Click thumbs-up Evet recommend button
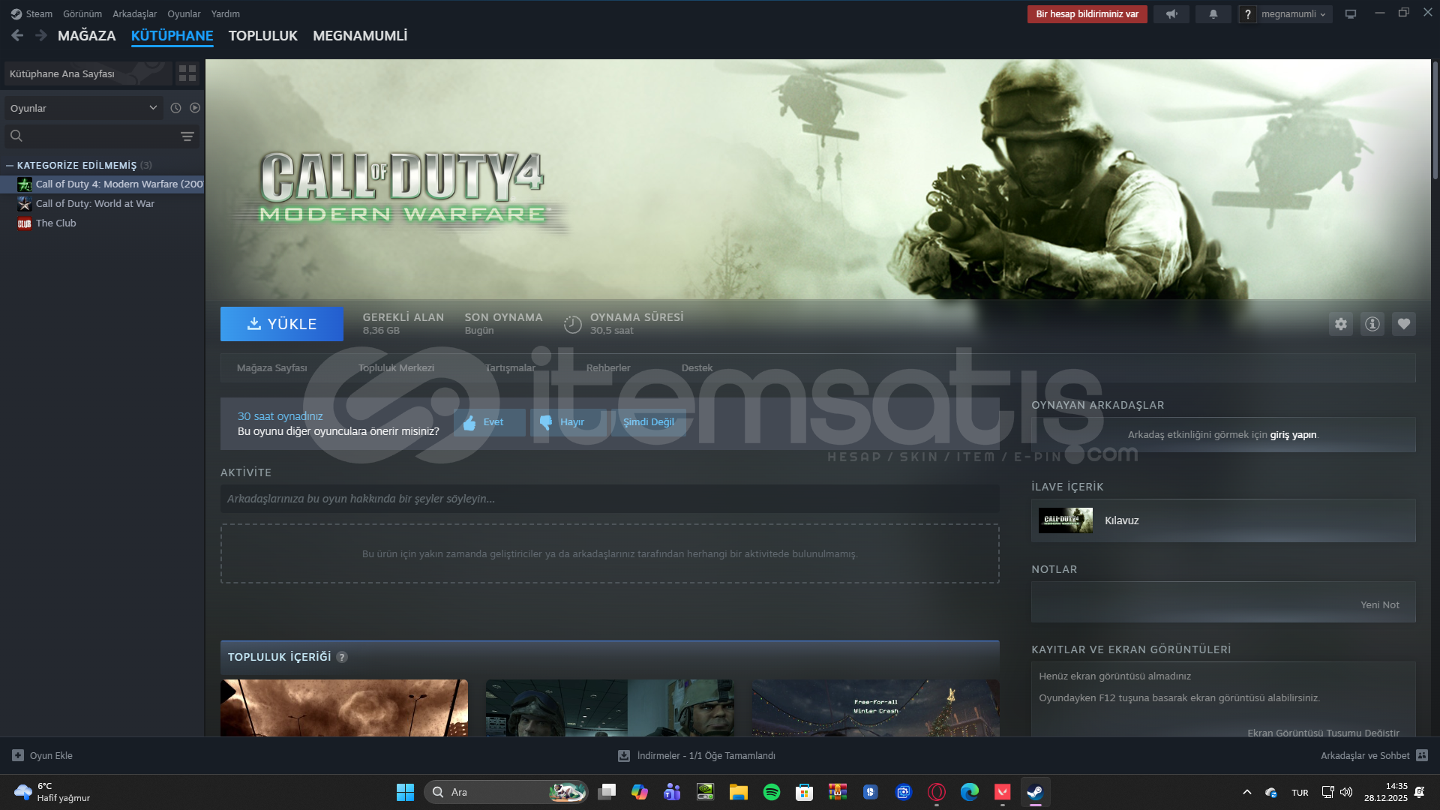 pyautogui.click(x=489, y=422)
